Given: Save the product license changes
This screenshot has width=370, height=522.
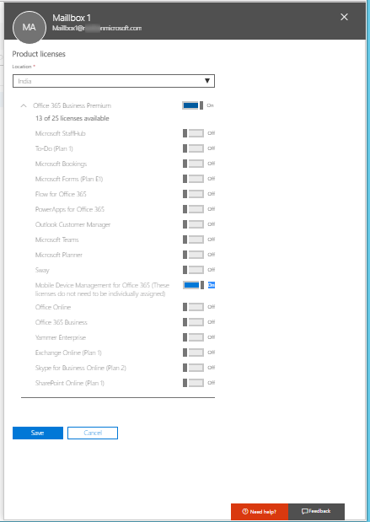Looking at the screenshot, I should (38, 433).
